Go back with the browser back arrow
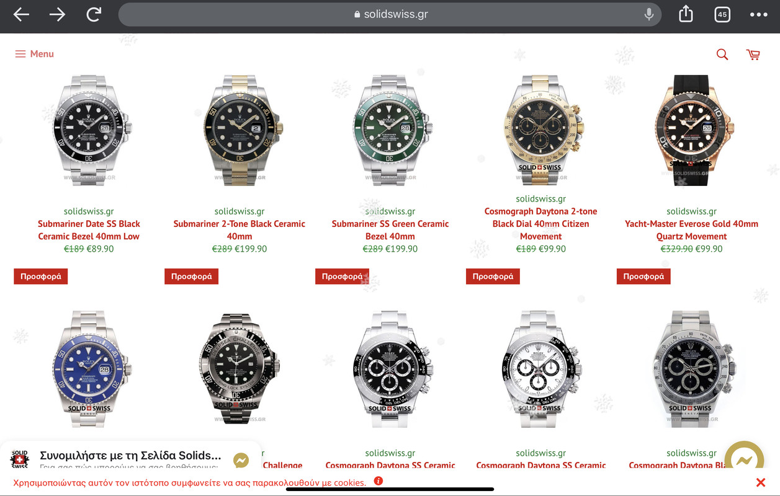Viewport: 780px width, 496px height. click(21, 14)
